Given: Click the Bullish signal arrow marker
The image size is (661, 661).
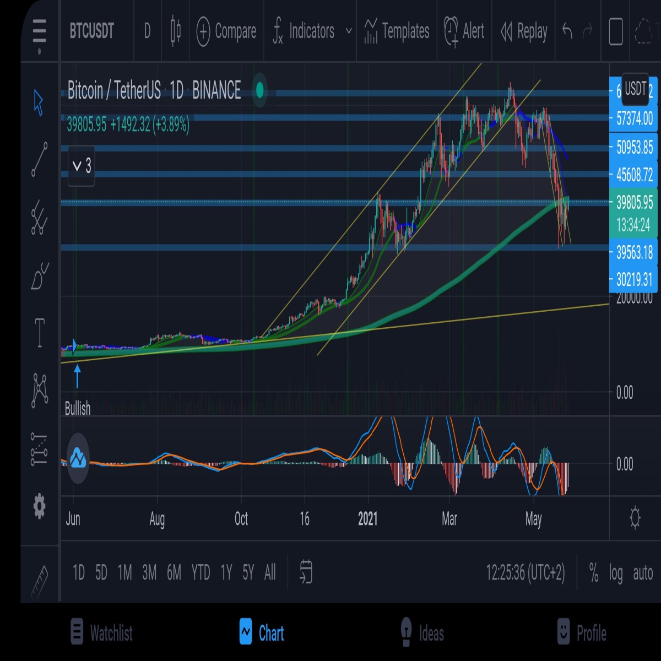Looking at the screenshot, I should 77,376.
